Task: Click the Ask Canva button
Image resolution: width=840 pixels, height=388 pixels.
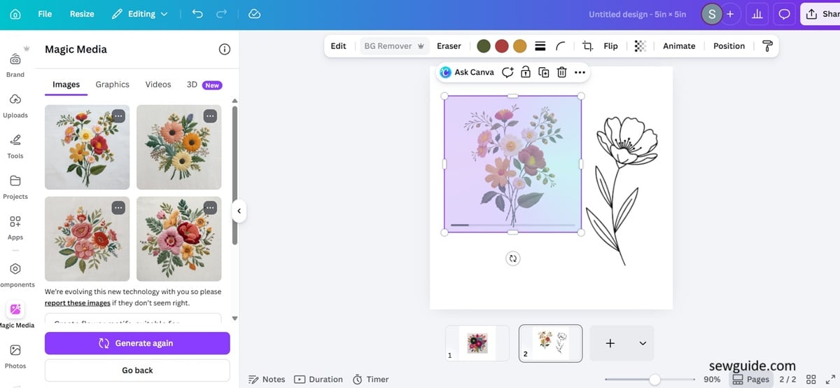Action: click(x=467, y=72)
